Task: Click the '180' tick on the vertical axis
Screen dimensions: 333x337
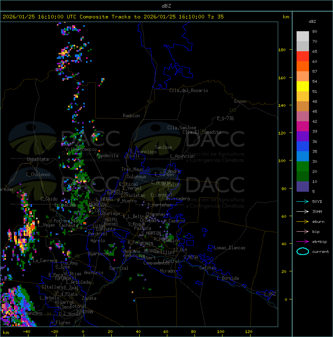Action: (282, 50)
